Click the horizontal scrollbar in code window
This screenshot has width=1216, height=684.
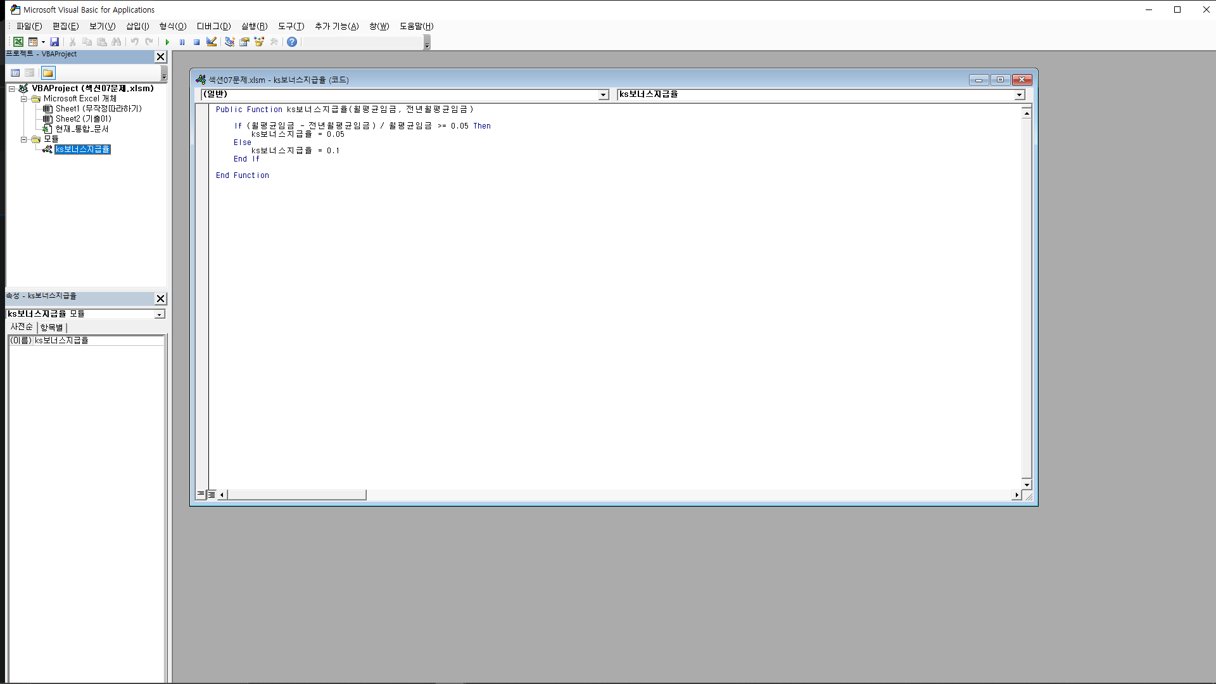[296, 495]
